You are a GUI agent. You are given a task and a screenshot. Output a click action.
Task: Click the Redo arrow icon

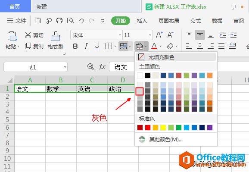pyautogui.click(x=92, y=21)
